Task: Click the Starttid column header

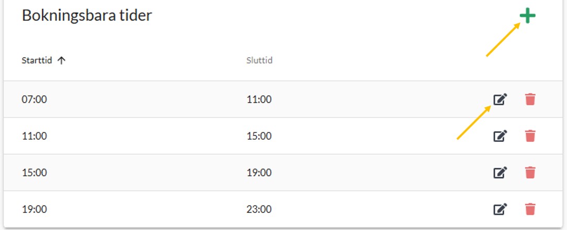Action: click(x=37, y=60)
